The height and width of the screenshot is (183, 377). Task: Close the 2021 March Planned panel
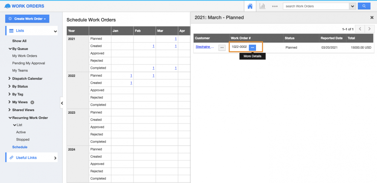[372, 18]
